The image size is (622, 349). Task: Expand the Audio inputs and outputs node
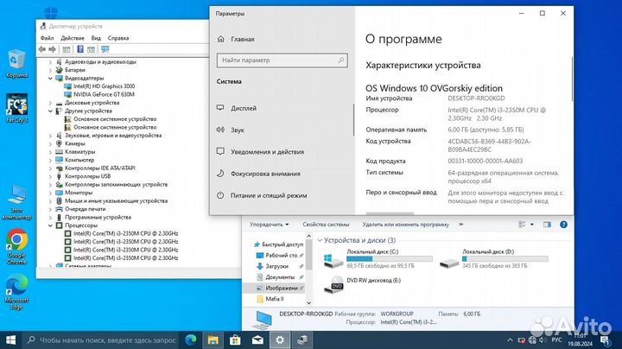50,62
